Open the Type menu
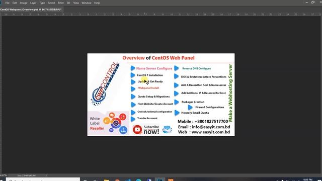The height and width of the screenshot is (181, 322). (42, 3)
